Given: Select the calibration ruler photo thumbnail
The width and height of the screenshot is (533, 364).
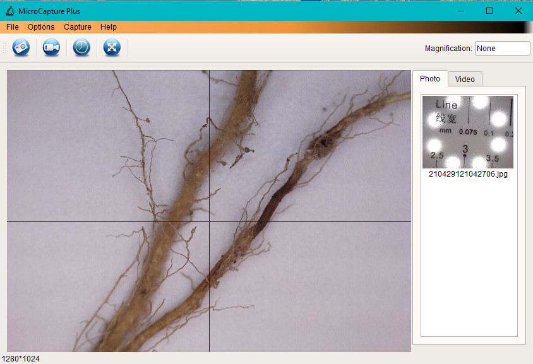Looking at the screenshot, I should point(467,132).
